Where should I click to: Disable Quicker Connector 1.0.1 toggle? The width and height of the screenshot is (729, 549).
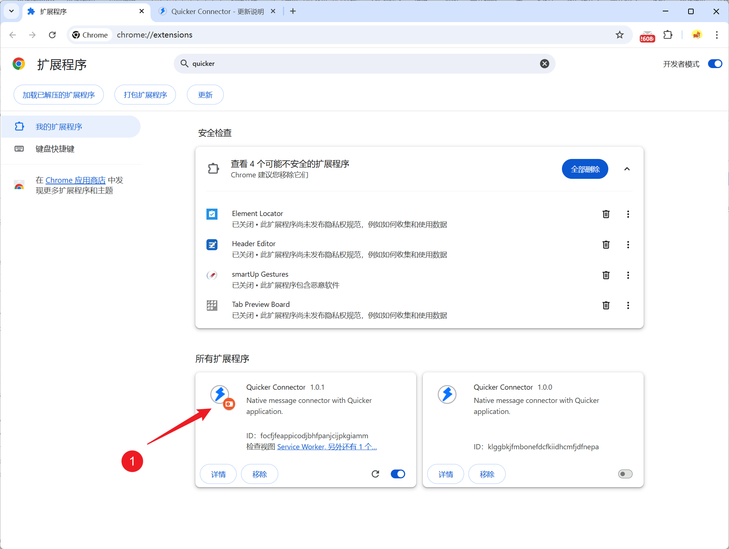tap(398, 474)
